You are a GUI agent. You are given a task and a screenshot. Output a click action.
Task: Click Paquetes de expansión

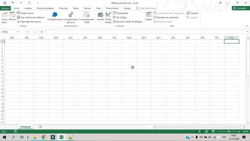(166, 17)
